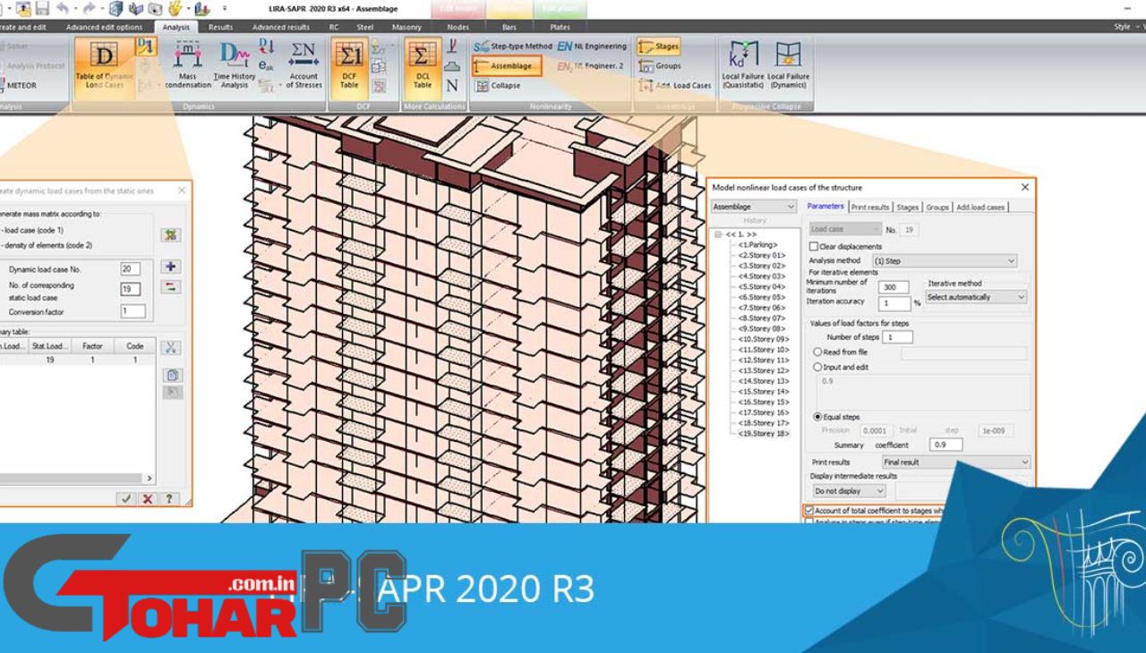
Task: Click the Iteration accuracy field
Action: (894, 303)
